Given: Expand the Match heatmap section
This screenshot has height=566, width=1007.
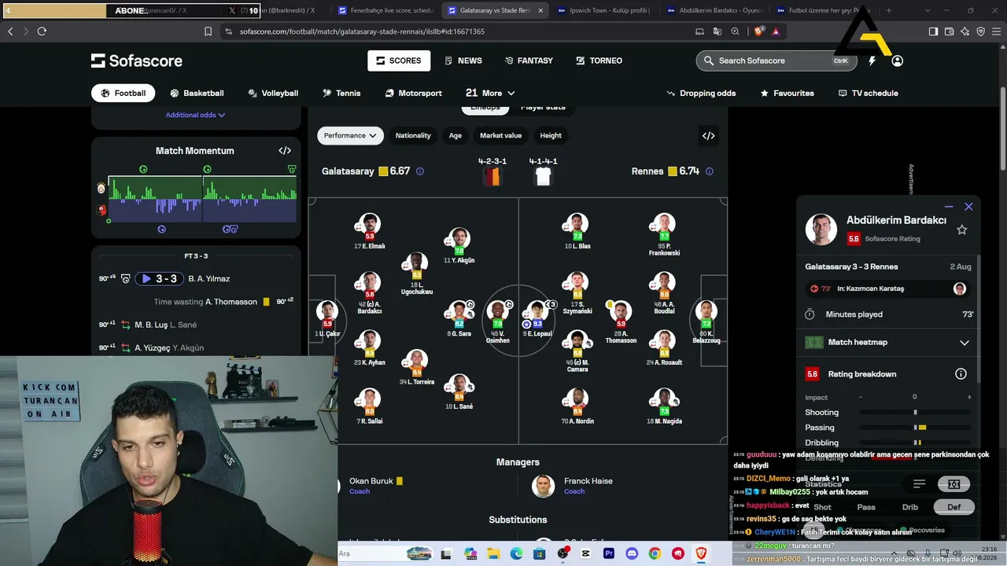Looking at the screenshot, I should (889, 343).
